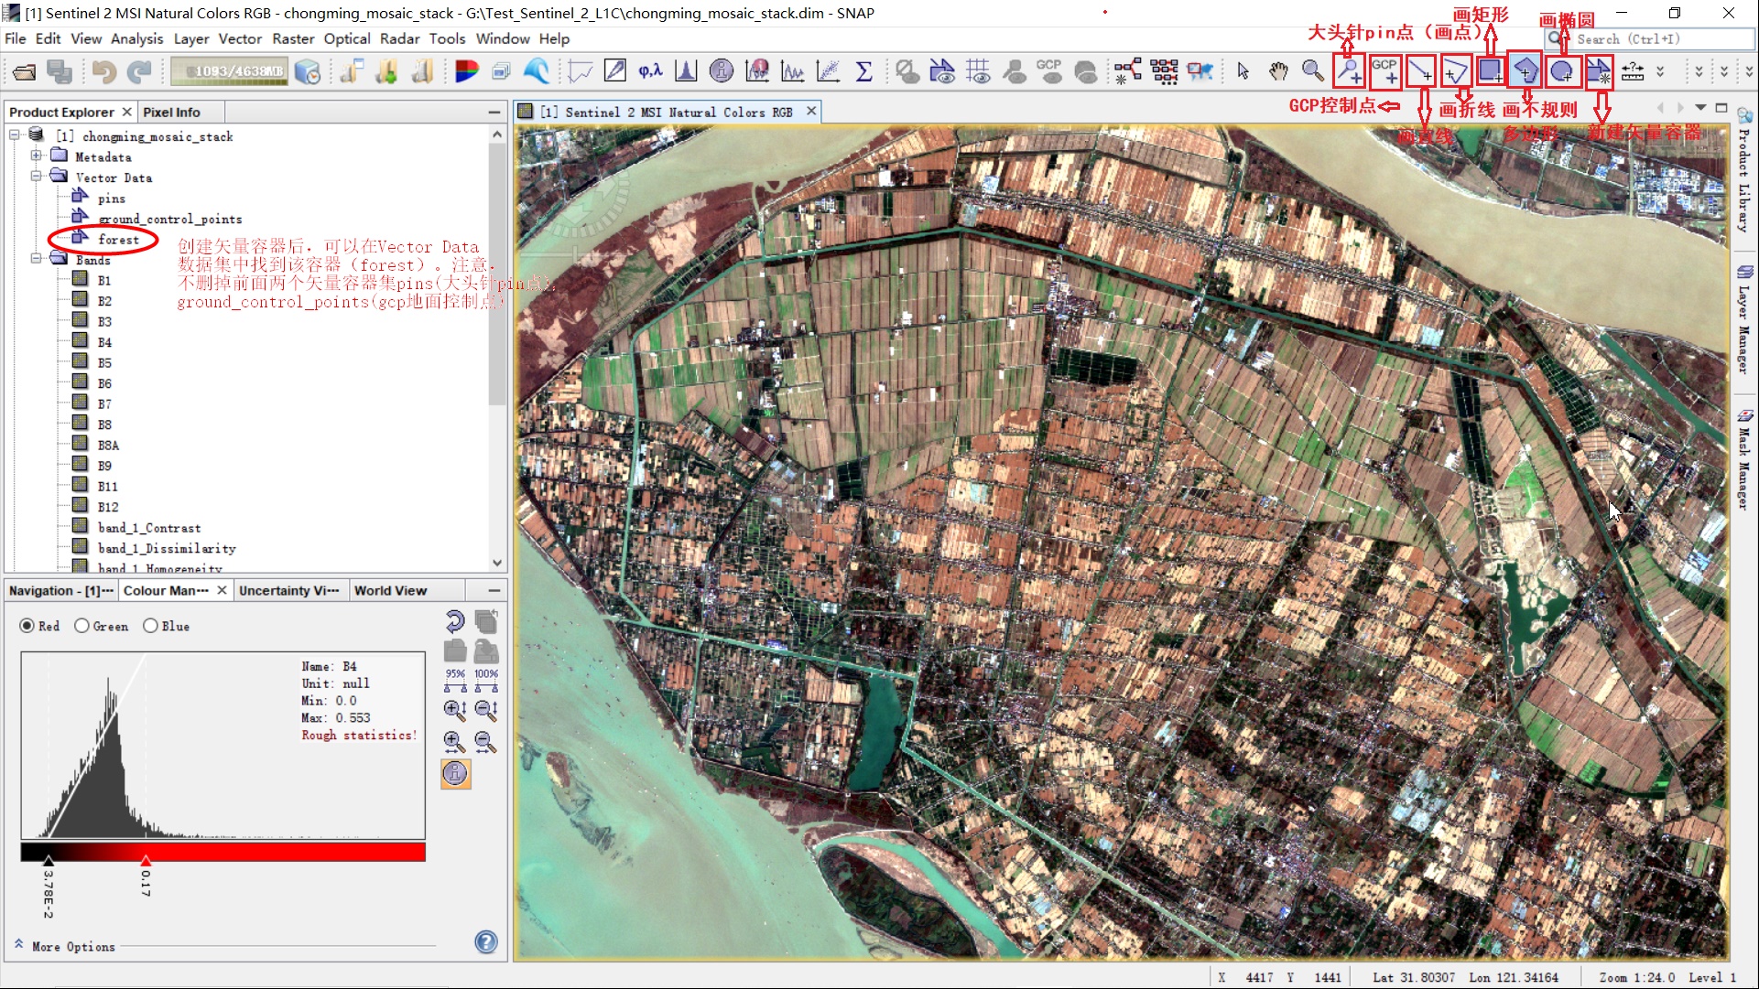Click the forest vector data node
This screenshot has width=1759, height=989.
(x=118, y=240)
